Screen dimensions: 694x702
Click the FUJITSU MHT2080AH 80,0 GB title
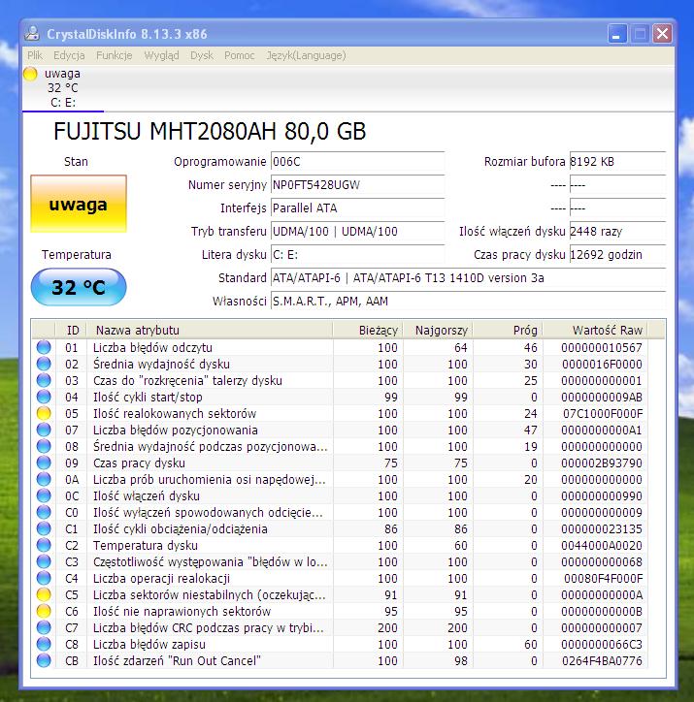click(210, 131)
